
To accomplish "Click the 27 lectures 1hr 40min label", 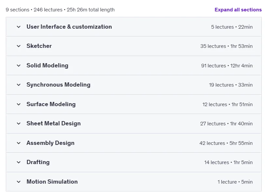I will tap(226, 124).
